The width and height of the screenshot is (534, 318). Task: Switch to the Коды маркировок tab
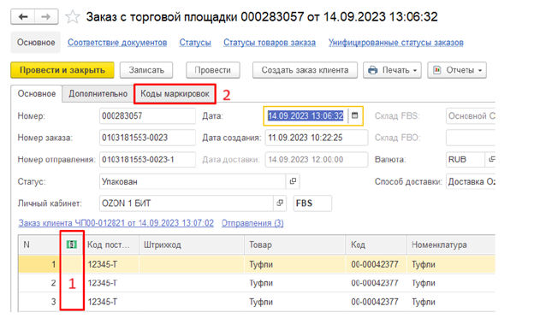pos(175,94)
